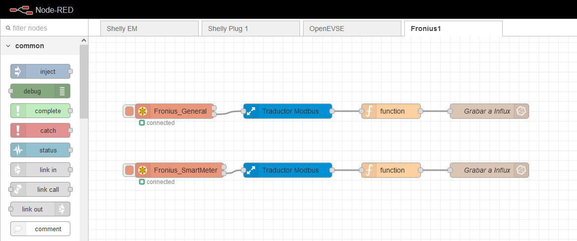Click Influx icon on bottom Grabar a Influx node
The width and height of the screenshot is (577, 241).
521,170
